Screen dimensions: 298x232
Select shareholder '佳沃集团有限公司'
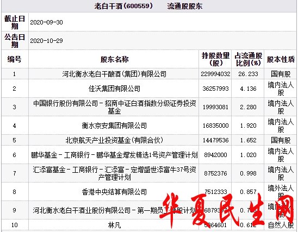pyautogui.click(x=114, y=89)
